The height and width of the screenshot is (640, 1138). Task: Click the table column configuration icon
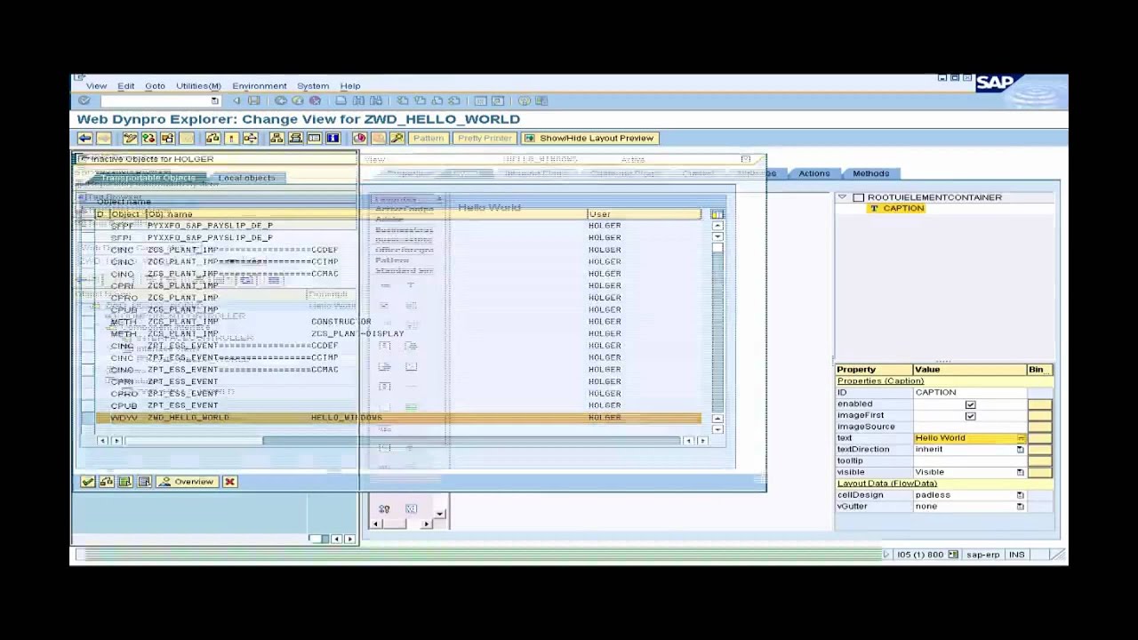click(x=717, y=214)
